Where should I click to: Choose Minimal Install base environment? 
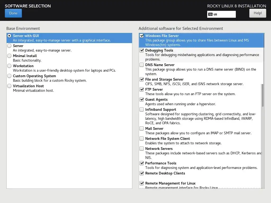pyautogui.click(x=9, y=56)
